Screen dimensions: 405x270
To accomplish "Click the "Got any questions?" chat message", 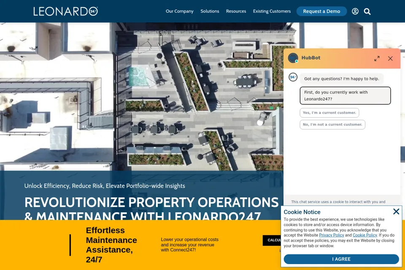I will coord(341,79).
